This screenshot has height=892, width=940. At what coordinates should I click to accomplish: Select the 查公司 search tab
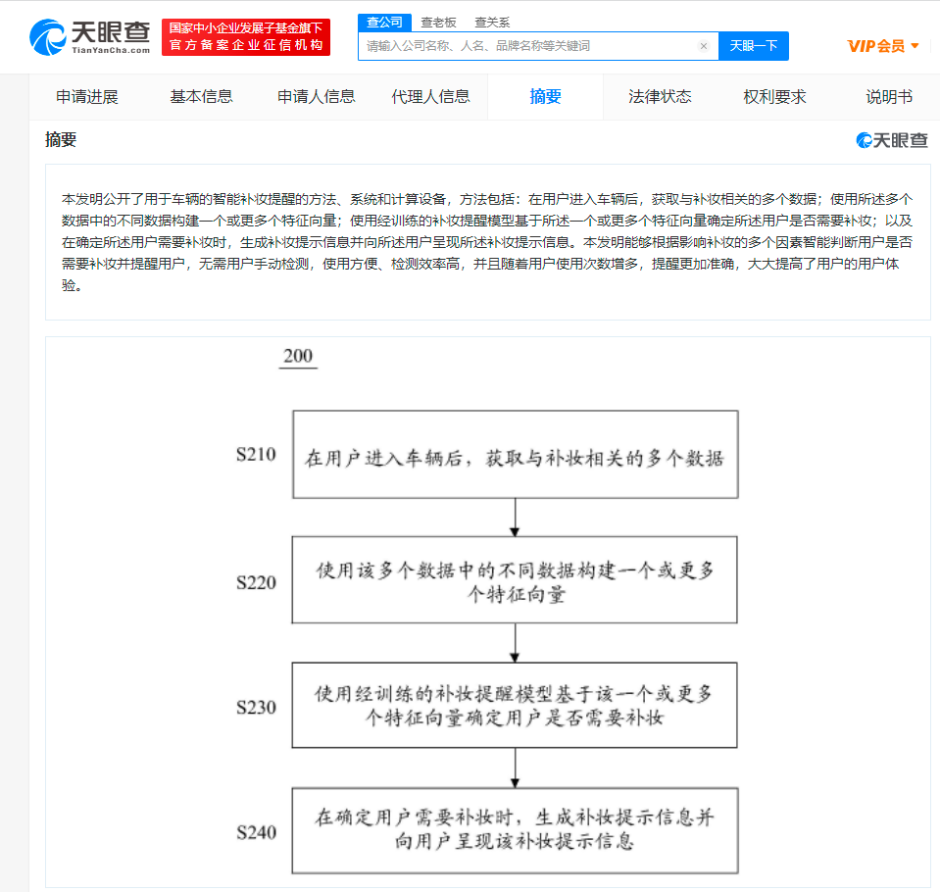click(x=385, y=23)
